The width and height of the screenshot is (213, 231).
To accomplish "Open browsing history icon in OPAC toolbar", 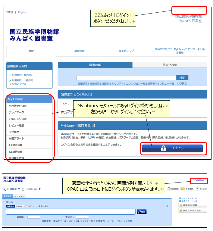I will 169,189.
